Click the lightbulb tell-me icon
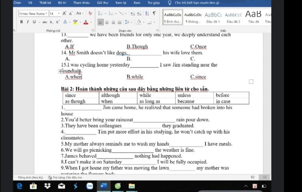 [x=170, y=3]
